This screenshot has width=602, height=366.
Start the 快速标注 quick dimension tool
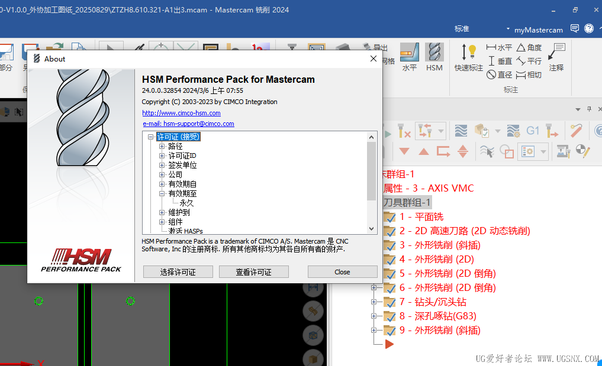468,57
